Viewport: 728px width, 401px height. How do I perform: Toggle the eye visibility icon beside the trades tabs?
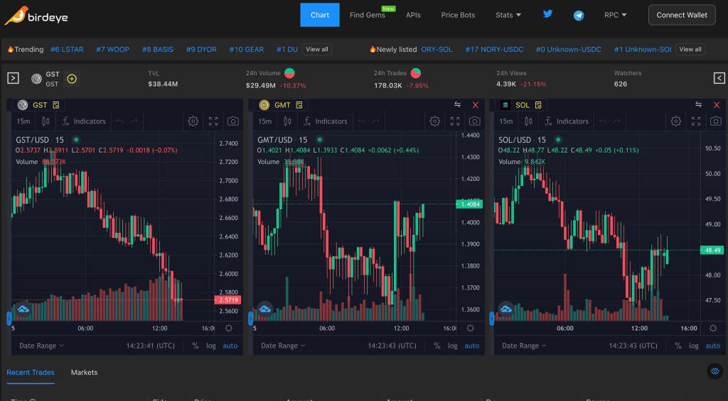[715, 371]
